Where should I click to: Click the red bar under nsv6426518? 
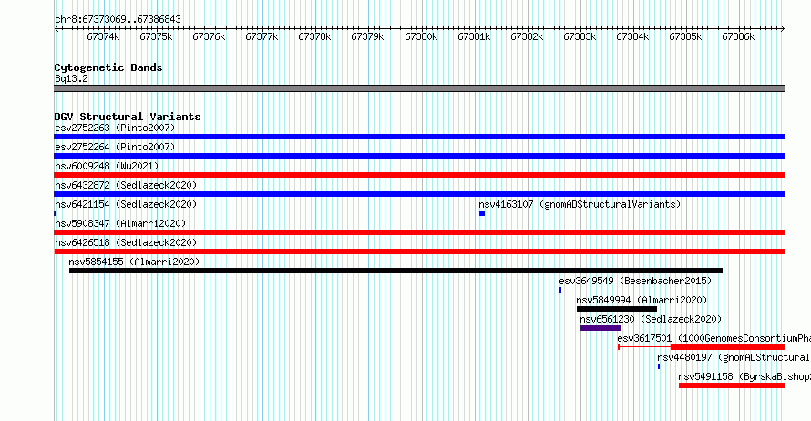click(419, 252)
